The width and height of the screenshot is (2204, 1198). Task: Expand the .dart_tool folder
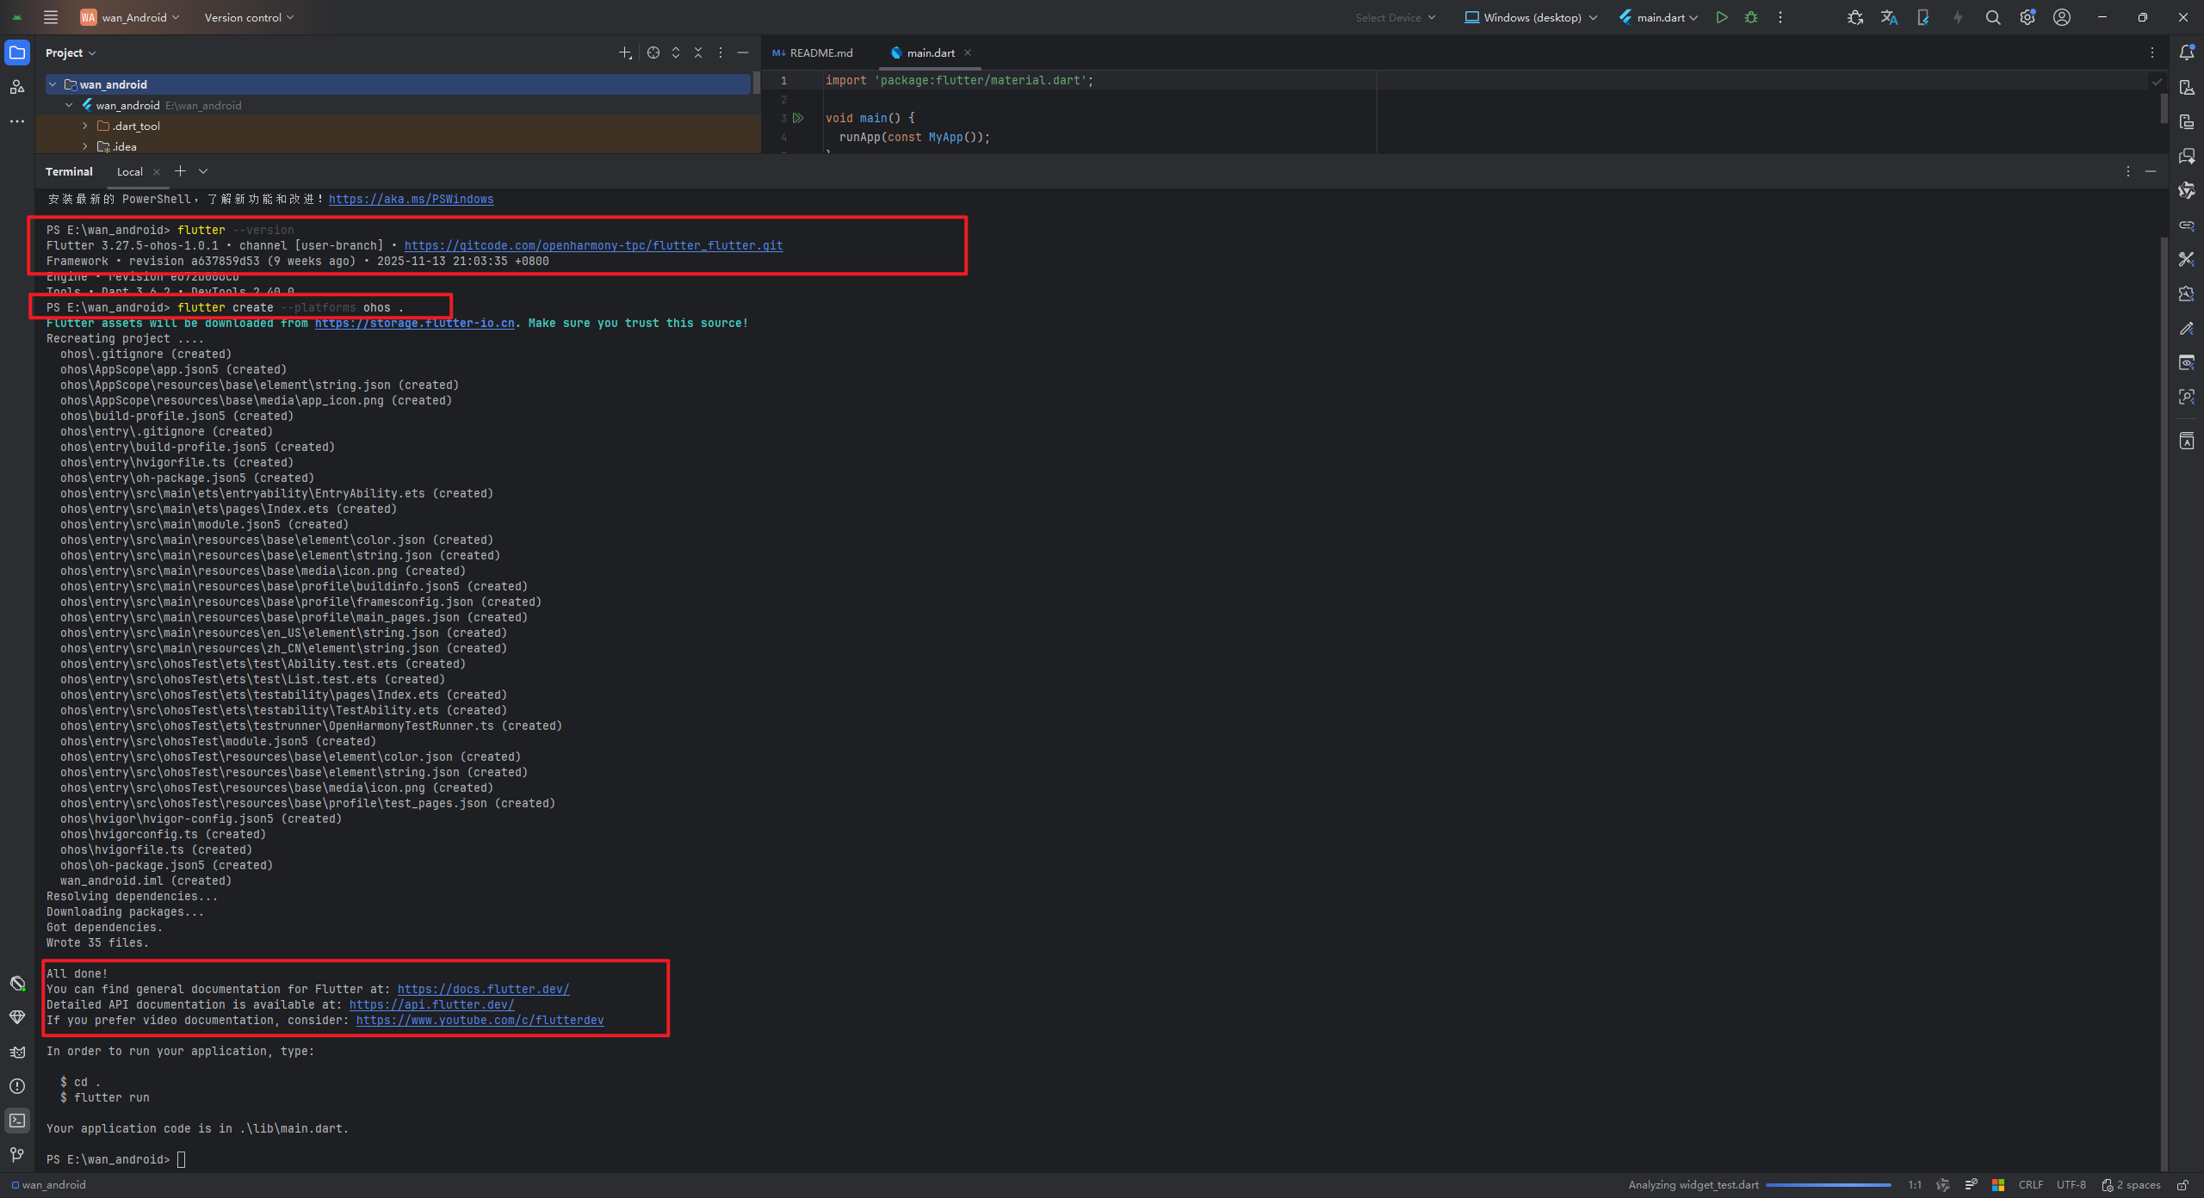point(85,126)
